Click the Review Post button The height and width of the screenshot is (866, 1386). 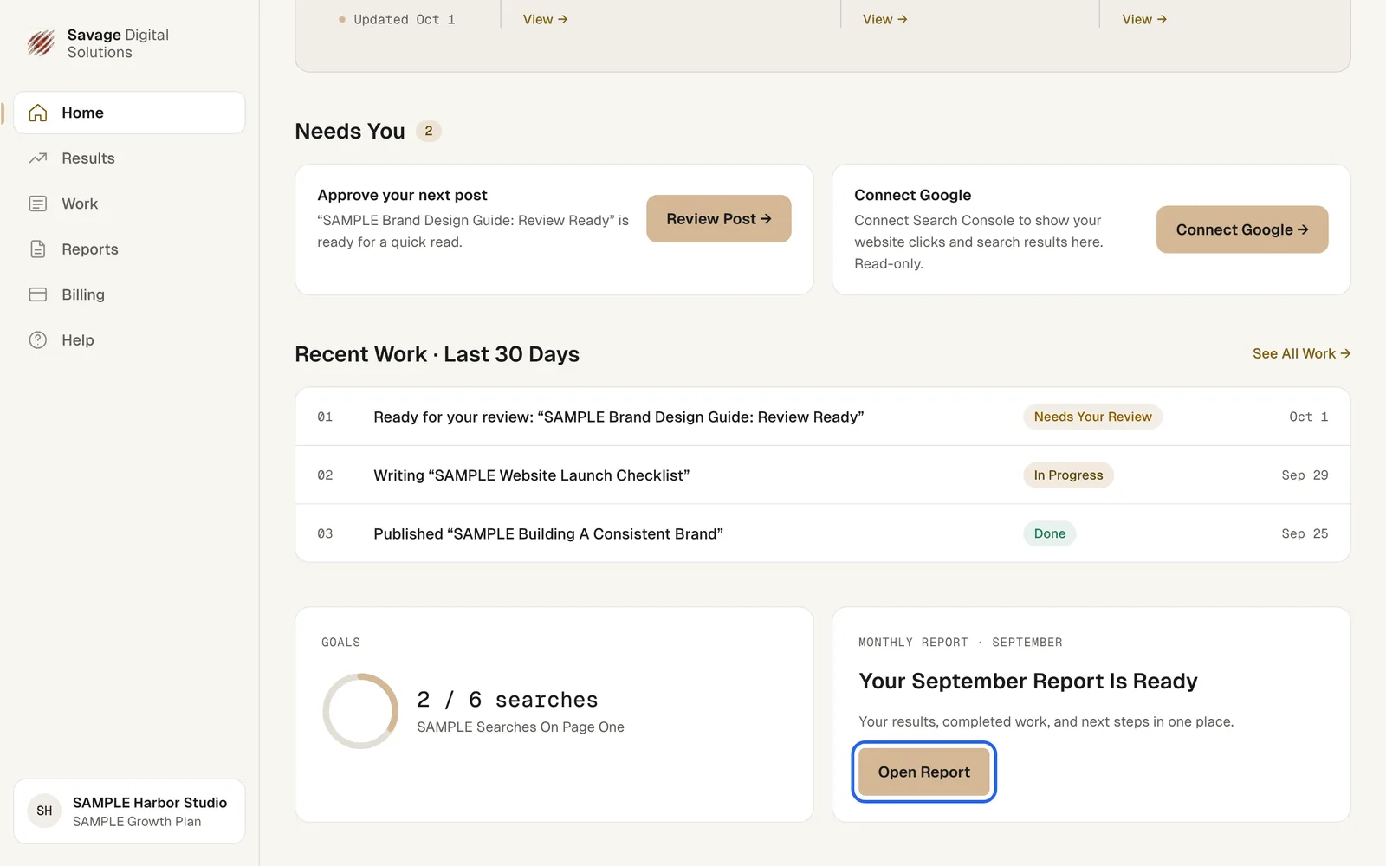(x=719, y=219)
